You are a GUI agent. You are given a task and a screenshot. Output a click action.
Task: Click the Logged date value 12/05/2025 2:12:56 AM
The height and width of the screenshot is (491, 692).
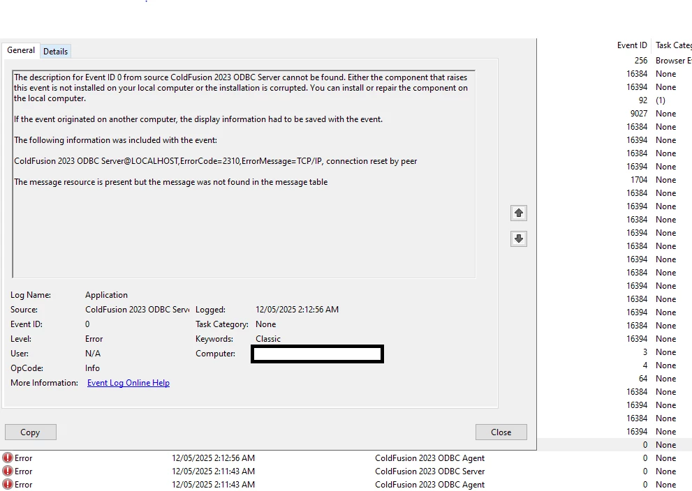297,310
